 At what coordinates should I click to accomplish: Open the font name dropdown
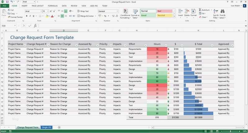click(41, 11)
